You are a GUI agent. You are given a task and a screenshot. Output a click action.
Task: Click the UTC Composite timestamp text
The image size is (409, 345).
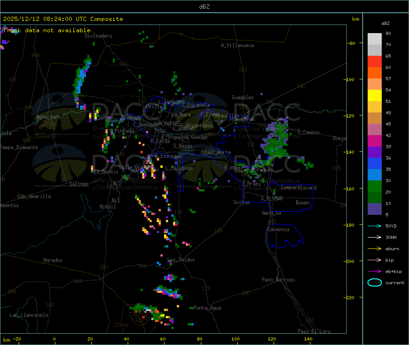point(63,19)
